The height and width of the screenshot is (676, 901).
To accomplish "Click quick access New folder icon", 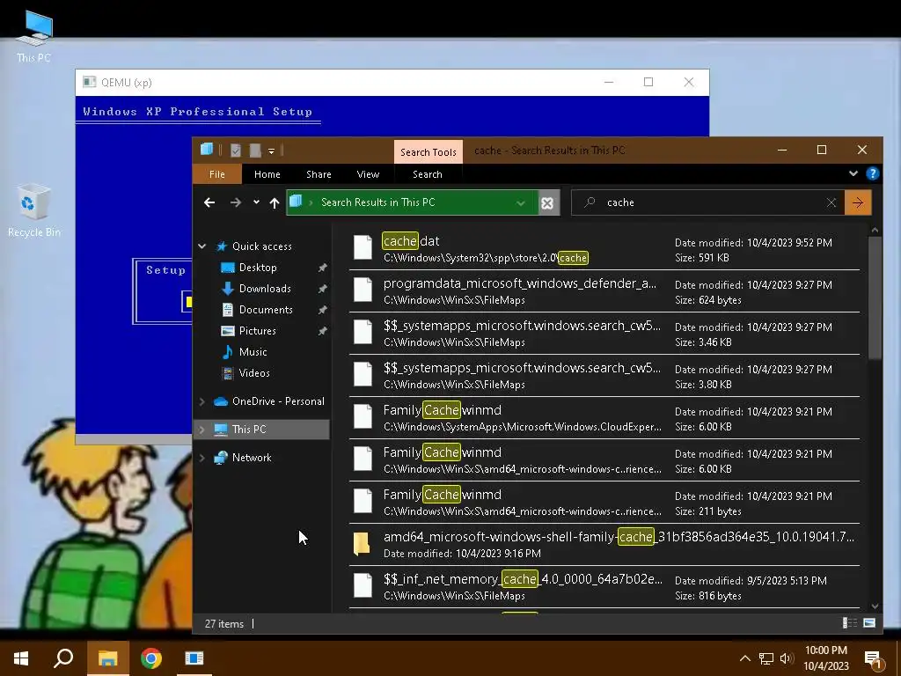I will click(255, 151).
